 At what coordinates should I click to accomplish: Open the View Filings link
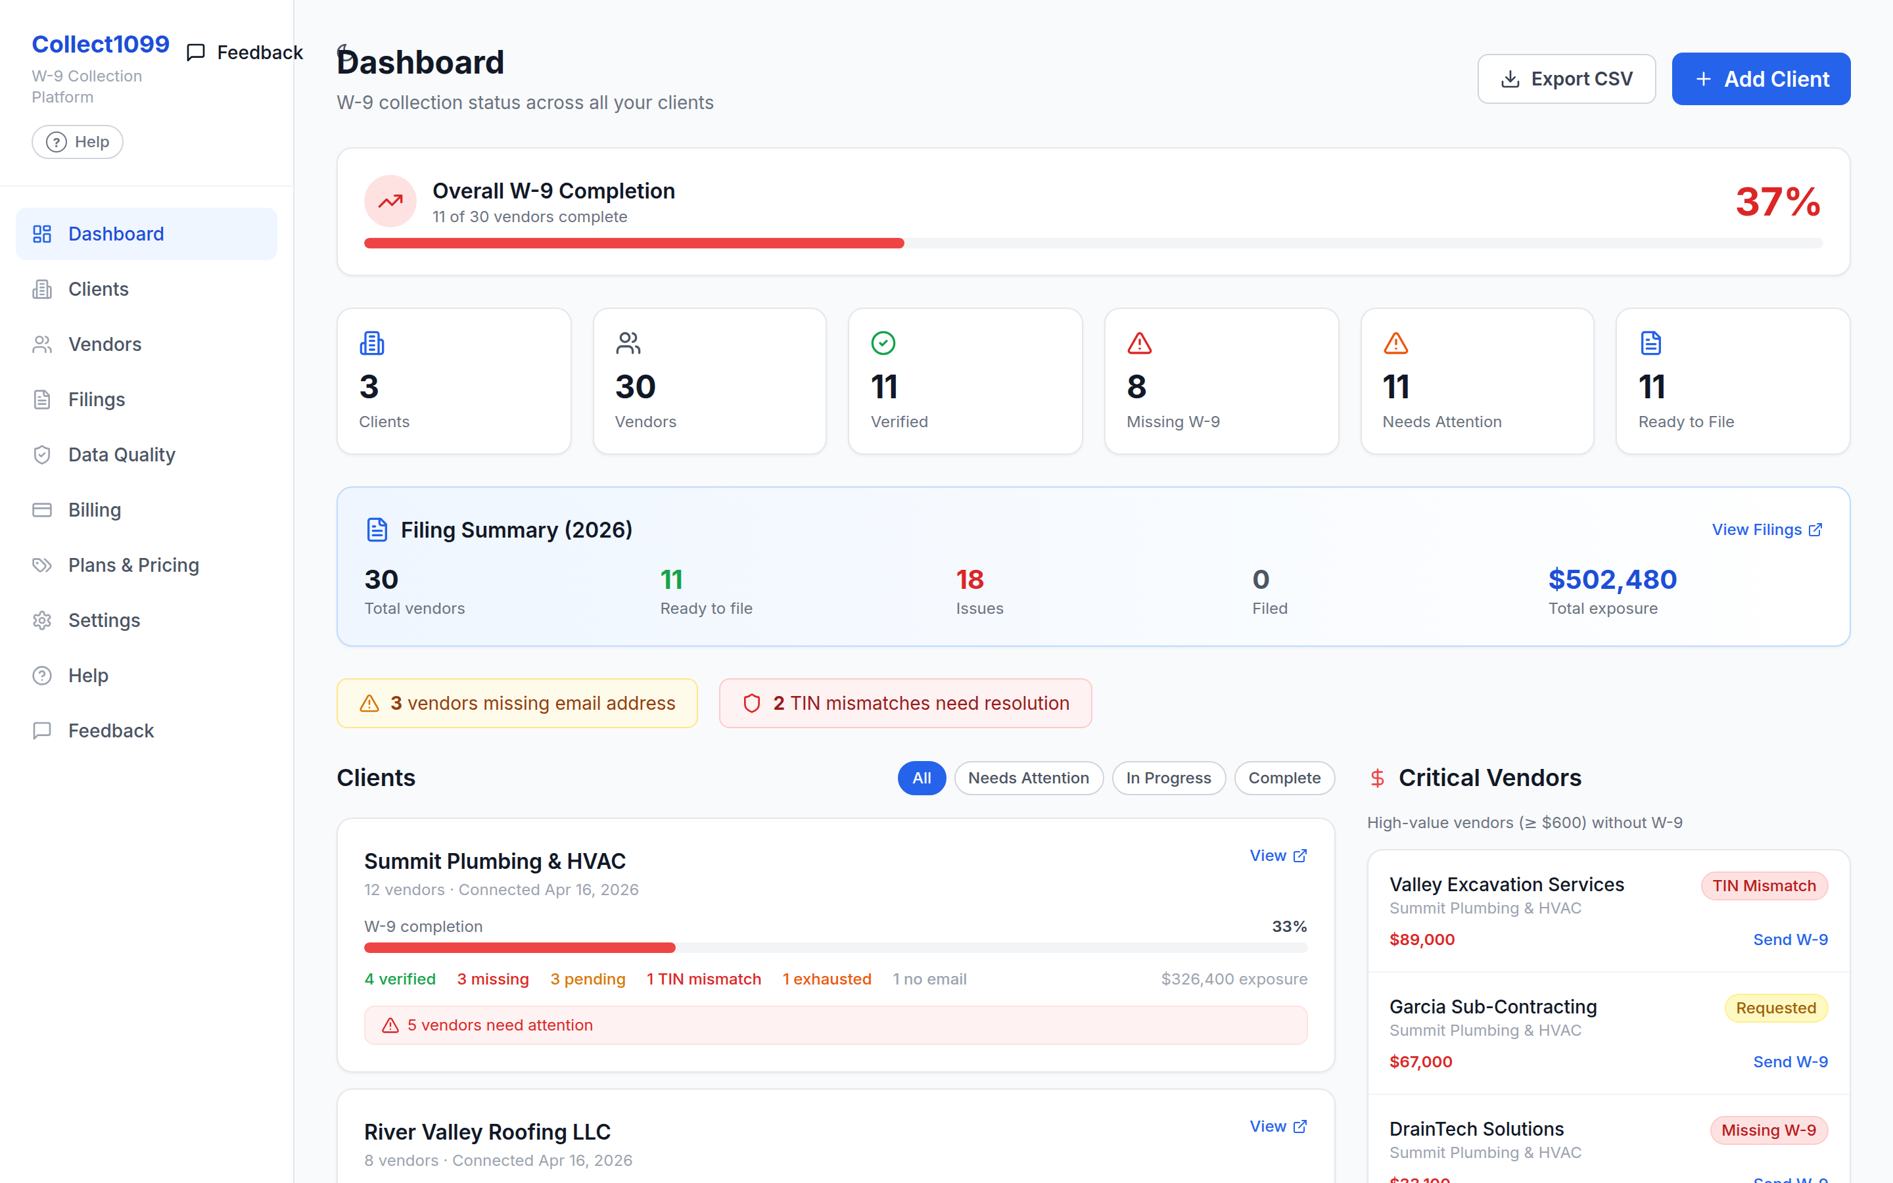[x=1767, y=530]
